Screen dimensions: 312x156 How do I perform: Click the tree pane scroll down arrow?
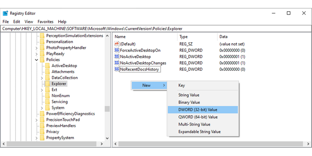(107, 138)
